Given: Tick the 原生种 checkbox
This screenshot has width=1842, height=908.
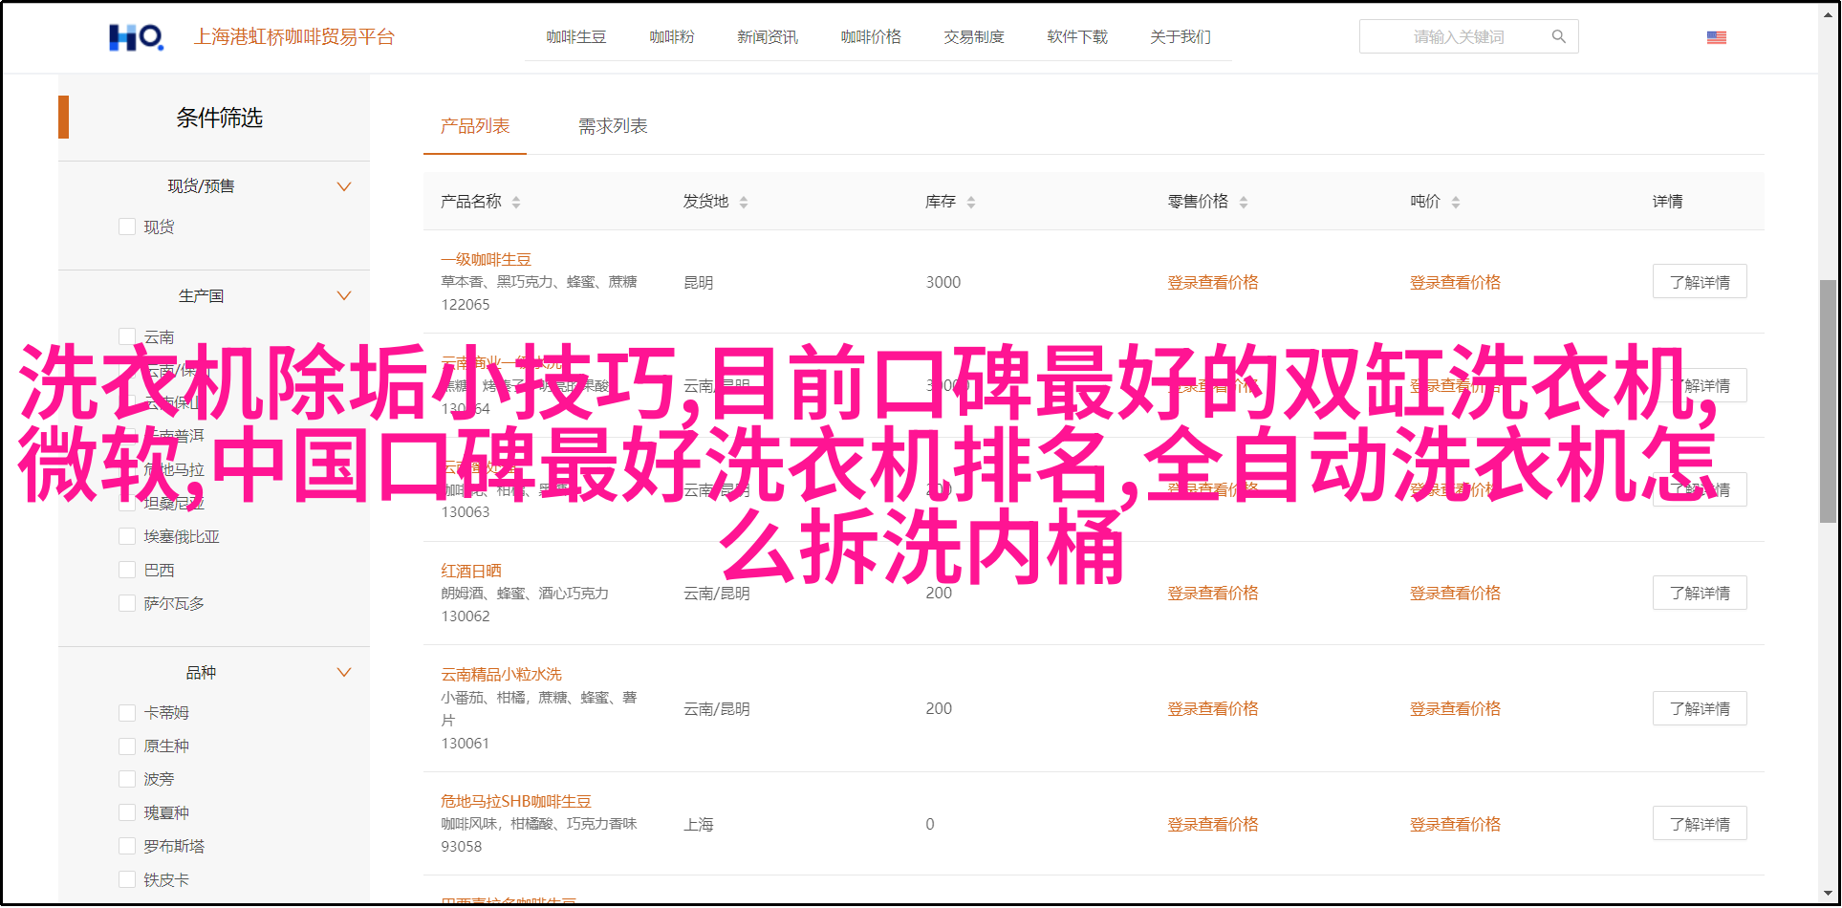Looking at the screenshot, I should (x=127, y=746).
